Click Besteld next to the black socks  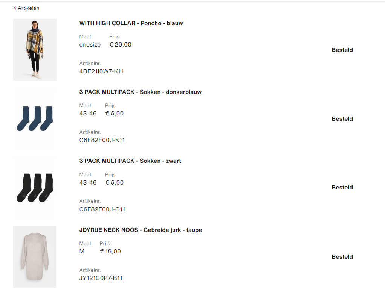[x=342, y=187]
